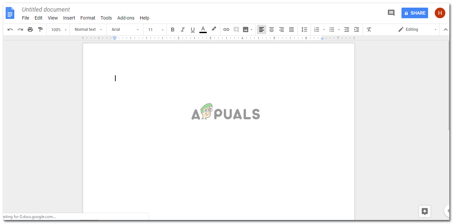Open the H account avatar
The width and height of the screenshot is (453, 224).
pos(440,13)
